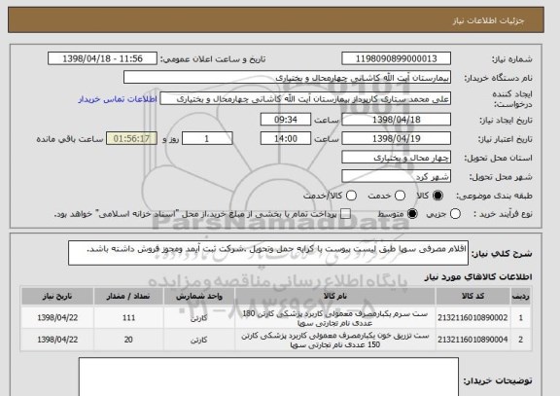Click the کارتن unit cell in row 2
The width and height of the screenshot is (560, 396).
[x=199, y=340]
